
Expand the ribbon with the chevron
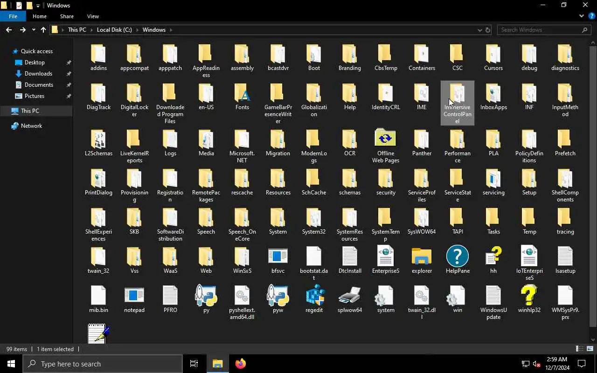coord(581,16)
